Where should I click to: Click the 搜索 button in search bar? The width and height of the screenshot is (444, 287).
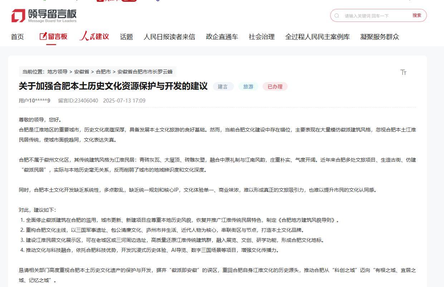[416, 15]
